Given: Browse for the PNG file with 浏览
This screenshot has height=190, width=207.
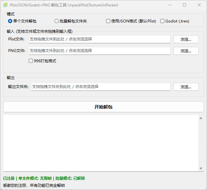Looking at the screenshot, I should 186,51.
